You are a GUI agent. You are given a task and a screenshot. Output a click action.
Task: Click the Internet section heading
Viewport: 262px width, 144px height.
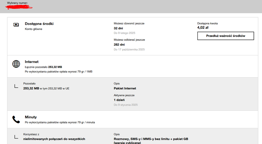coord(32,62)
